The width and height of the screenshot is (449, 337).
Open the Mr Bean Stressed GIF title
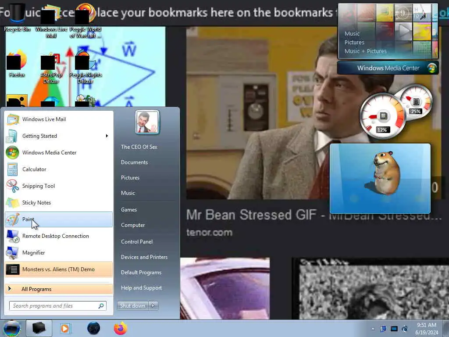pos(314,215)
